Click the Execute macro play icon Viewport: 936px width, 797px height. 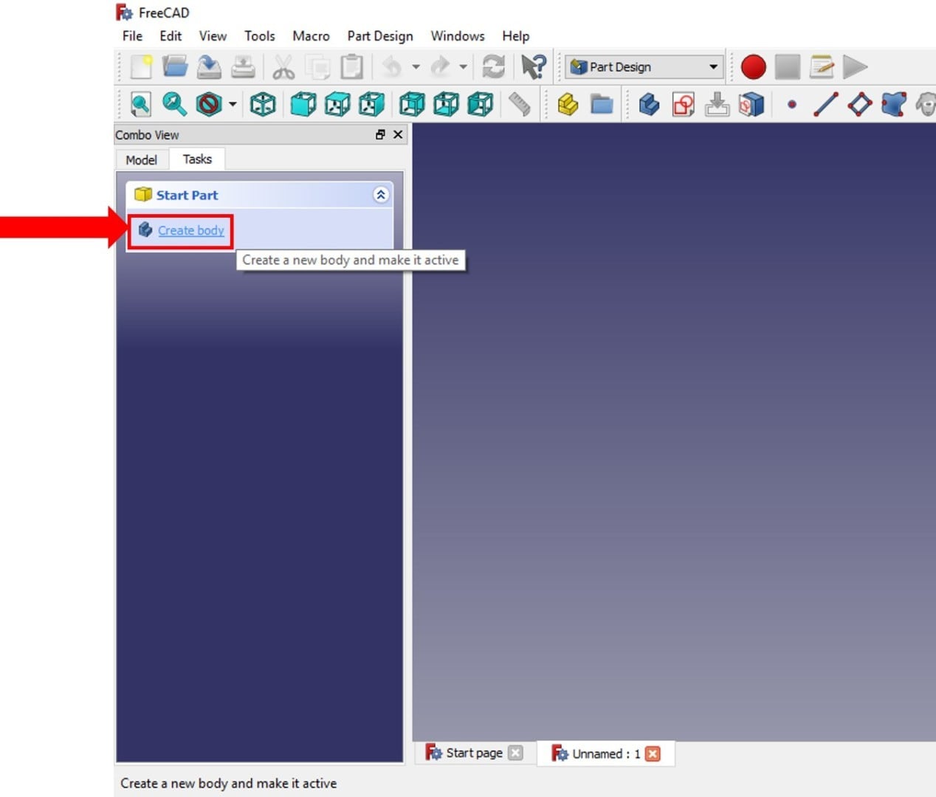tap(855, 67)
